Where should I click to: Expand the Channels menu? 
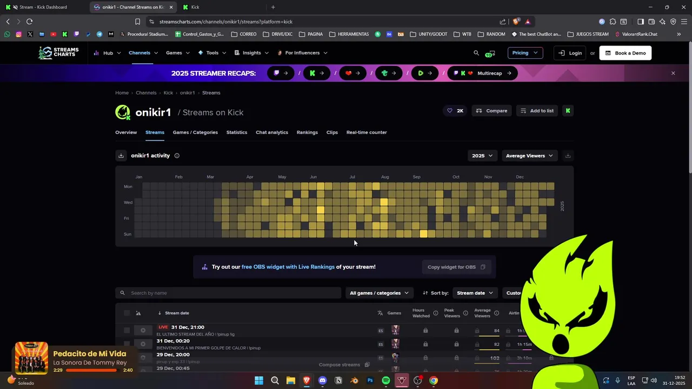click(x=143, y=53)
